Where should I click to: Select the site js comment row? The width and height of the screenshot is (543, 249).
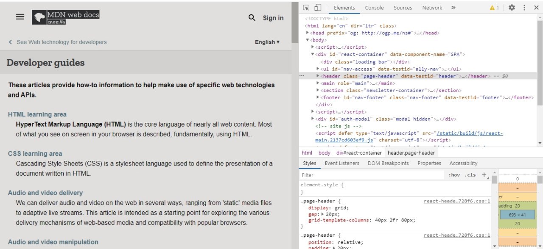point(338,126)
